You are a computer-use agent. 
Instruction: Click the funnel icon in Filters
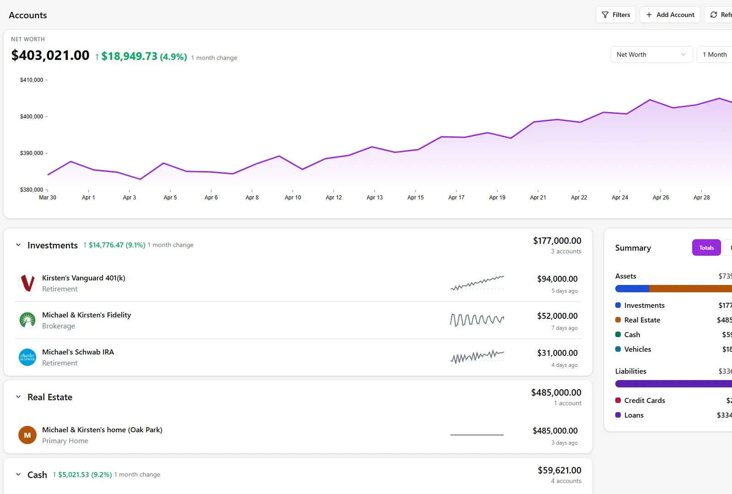point(605,15)
